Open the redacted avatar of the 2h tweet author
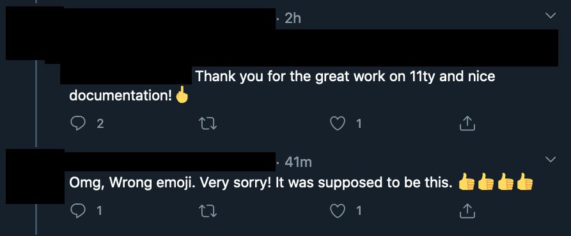 pyautogui.click(x=35, y=33)
